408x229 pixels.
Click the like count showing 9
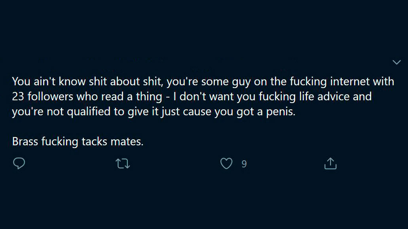tap(244, 164)
